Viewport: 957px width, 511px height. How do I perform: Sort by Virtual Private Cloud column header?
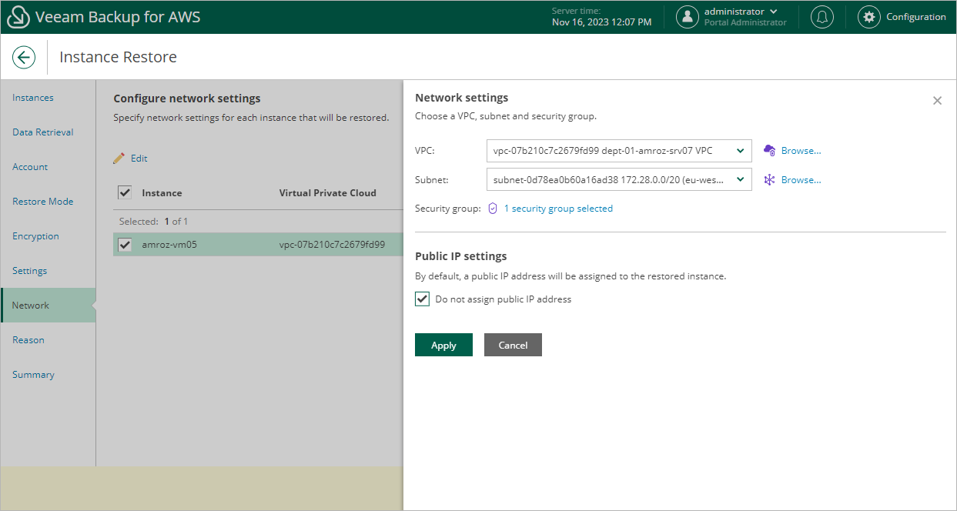(x=328, y=192)
